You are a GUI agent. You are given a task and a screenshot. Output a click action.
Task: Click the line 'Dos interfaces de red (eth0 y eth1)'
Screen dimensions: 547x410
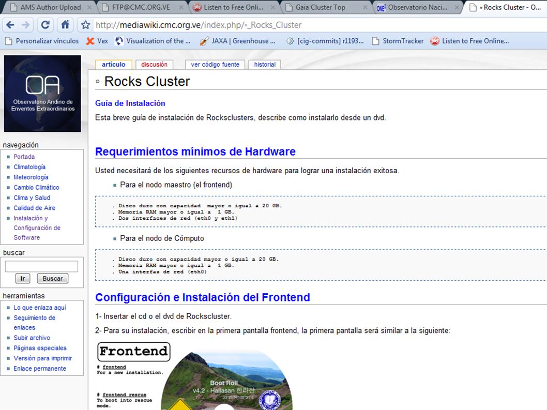click(x=177, y=218)
